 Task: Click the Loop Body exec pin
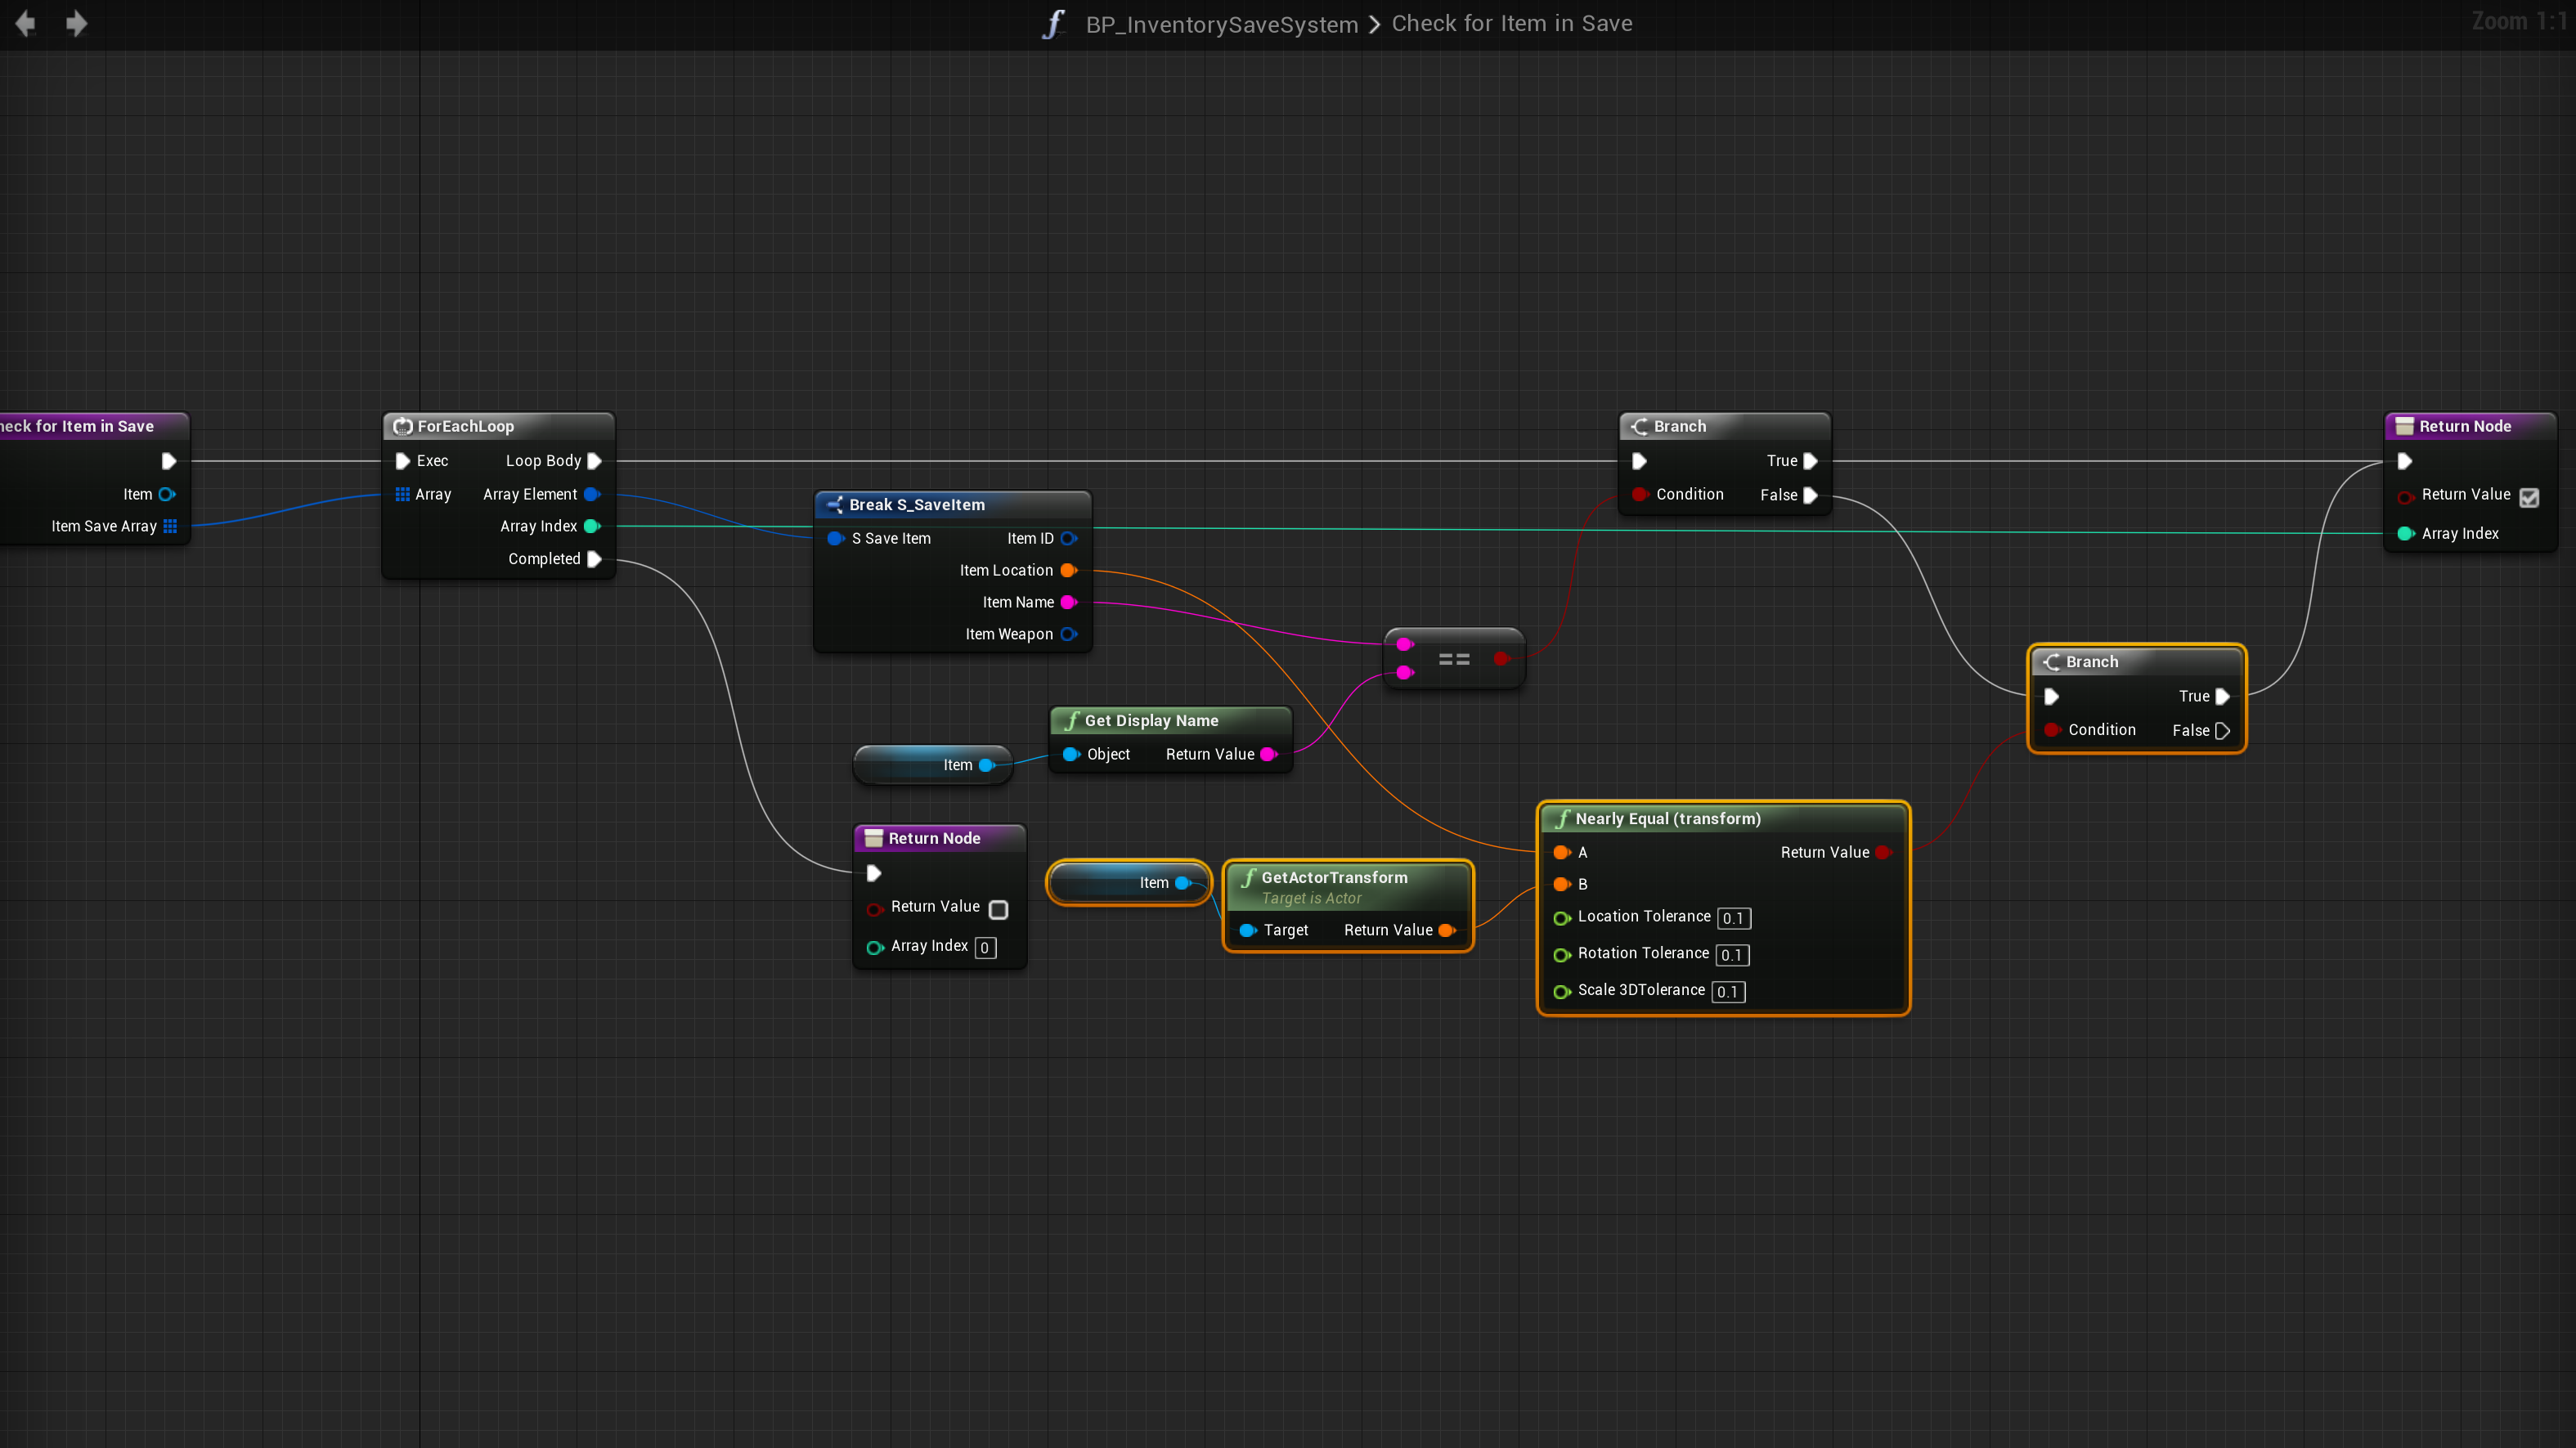click(x=594, y=461)
